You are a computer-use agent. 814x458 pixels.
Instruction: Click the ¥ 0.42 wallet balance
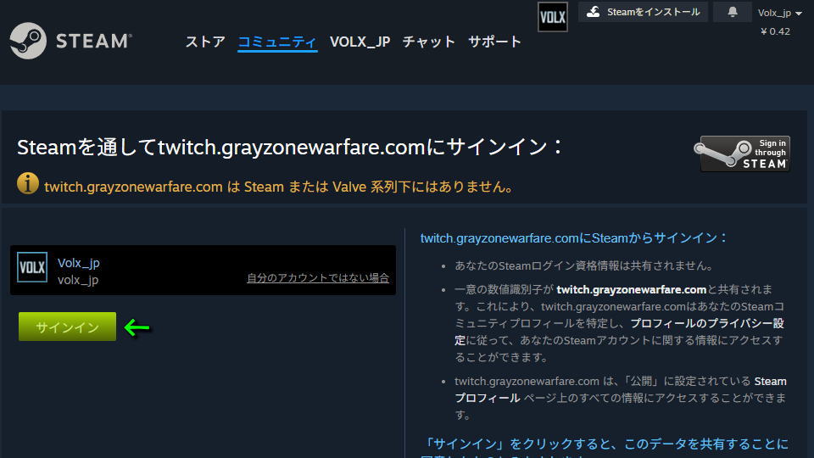pyautogui.click(x=776, y=31)
